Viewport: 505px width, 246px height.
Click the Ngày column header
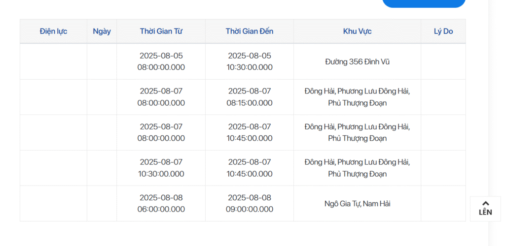102,31
